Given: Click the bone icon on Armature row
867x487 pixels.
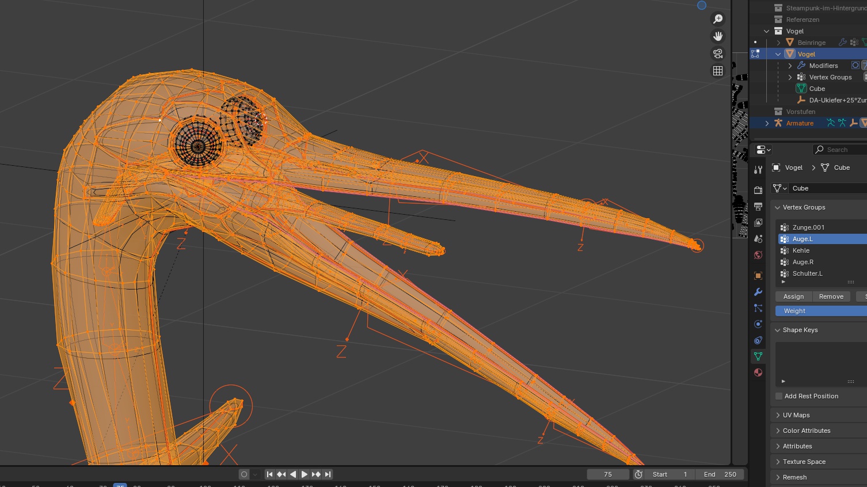Looking at the screenshot, I should (x=853, y=123).
